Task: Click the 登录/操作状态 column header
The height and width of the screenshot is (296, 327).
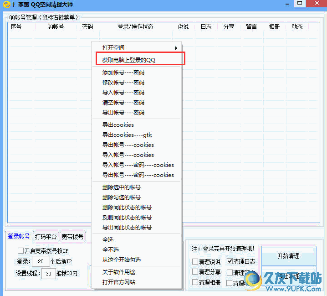Action: tap(135, 27)
